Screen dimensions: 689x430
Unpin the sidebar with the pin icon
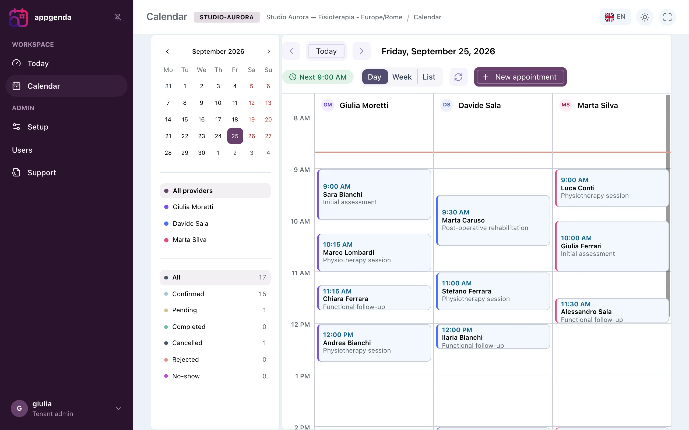point(118,17)
